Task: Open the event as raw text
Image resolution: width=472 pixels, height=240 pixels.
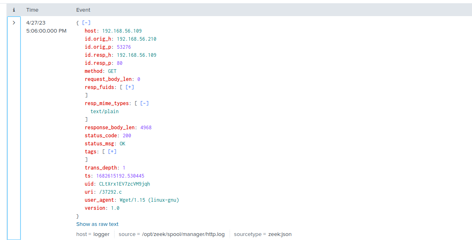Action: [97, 224]
